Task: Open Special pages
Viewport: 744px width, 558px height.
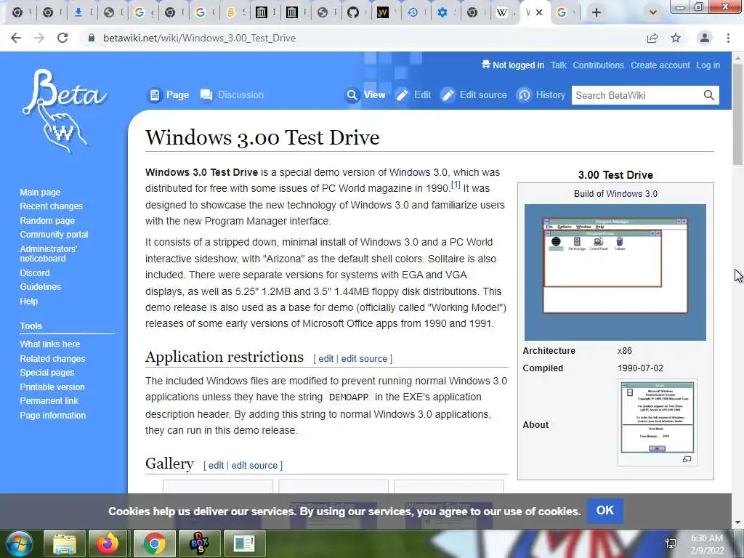Action: pos(47,373)
